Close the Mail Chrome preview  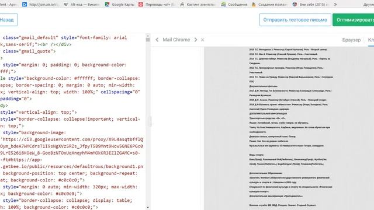point(203,40)
